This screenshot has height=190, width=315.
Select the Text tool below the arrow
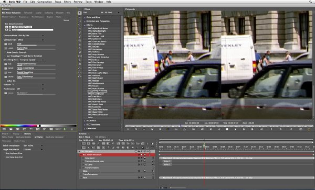[x=80, y=17]
